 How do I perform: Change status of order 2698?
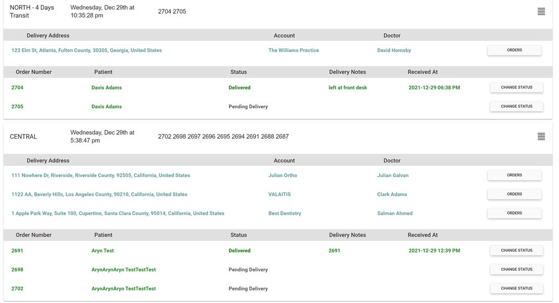(516, 269)
